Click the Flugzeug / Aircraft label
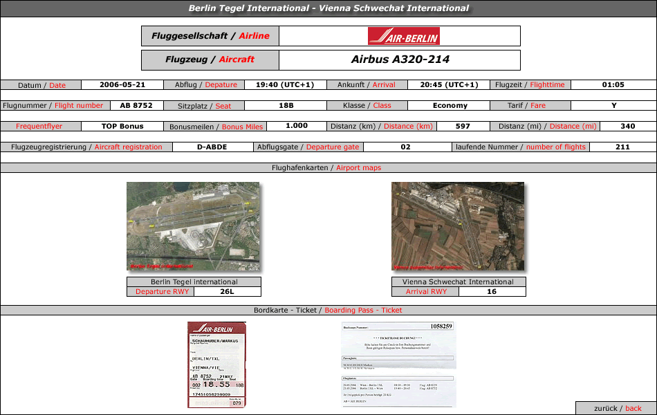Screen dimensions: 657x415 (210, 59)
